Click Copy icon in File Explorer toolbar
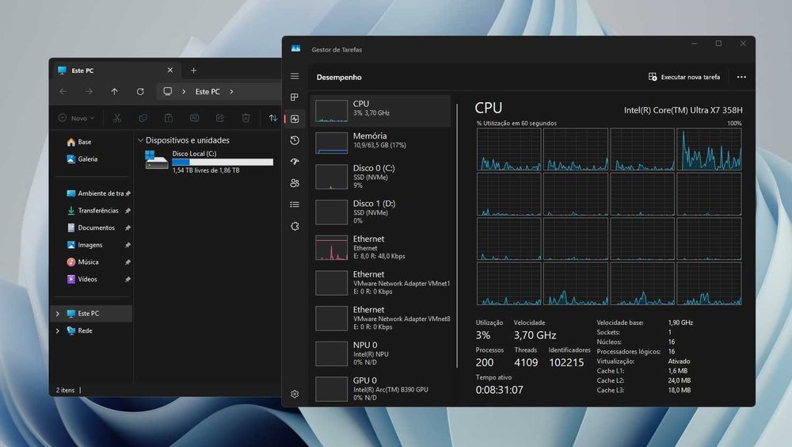Viewport: 792px width, 447px height. click(143, 118)
